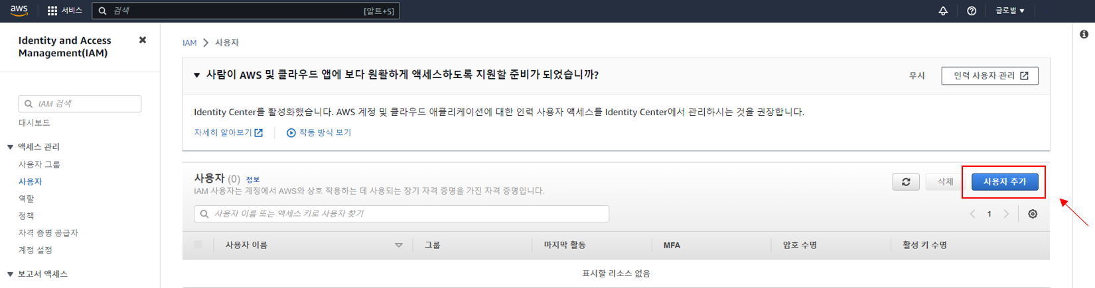The height and width of the screenshot is (288, 1095).
Task: Click the 암호 수명 column header
Action: pos(800,245)
